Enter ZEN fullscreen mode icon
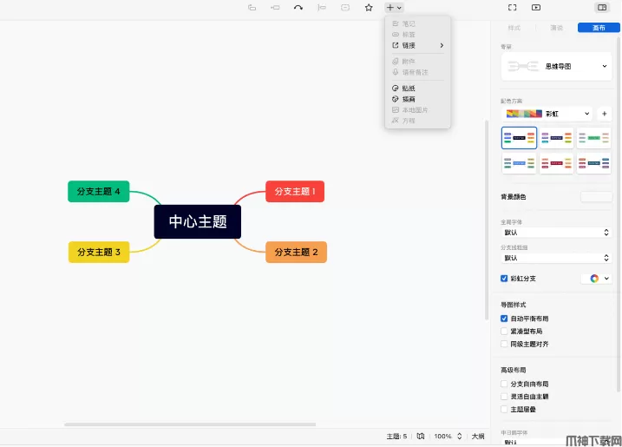This screenshot has height=447, width=622. click(512, 8)
